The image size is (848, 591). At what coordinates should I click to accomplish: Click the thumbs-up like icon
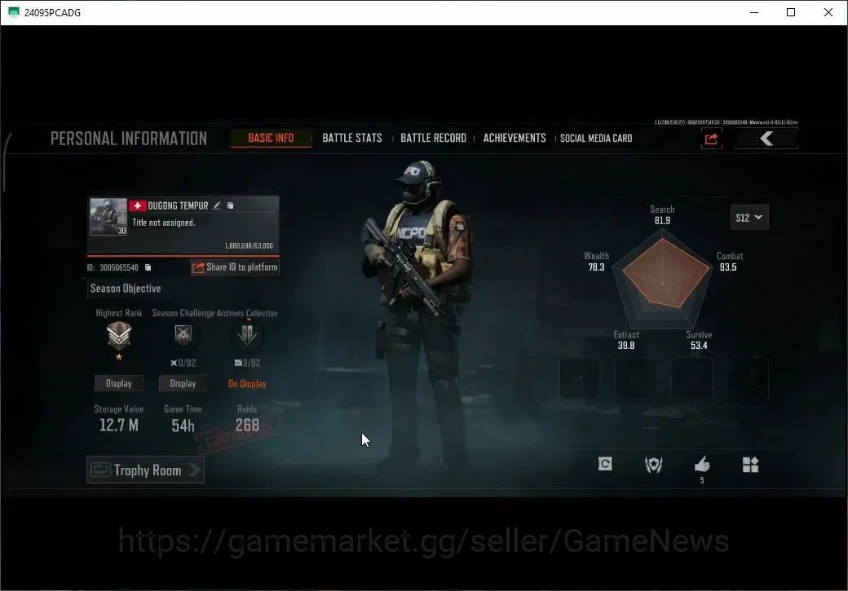click(x=702, y=464)
